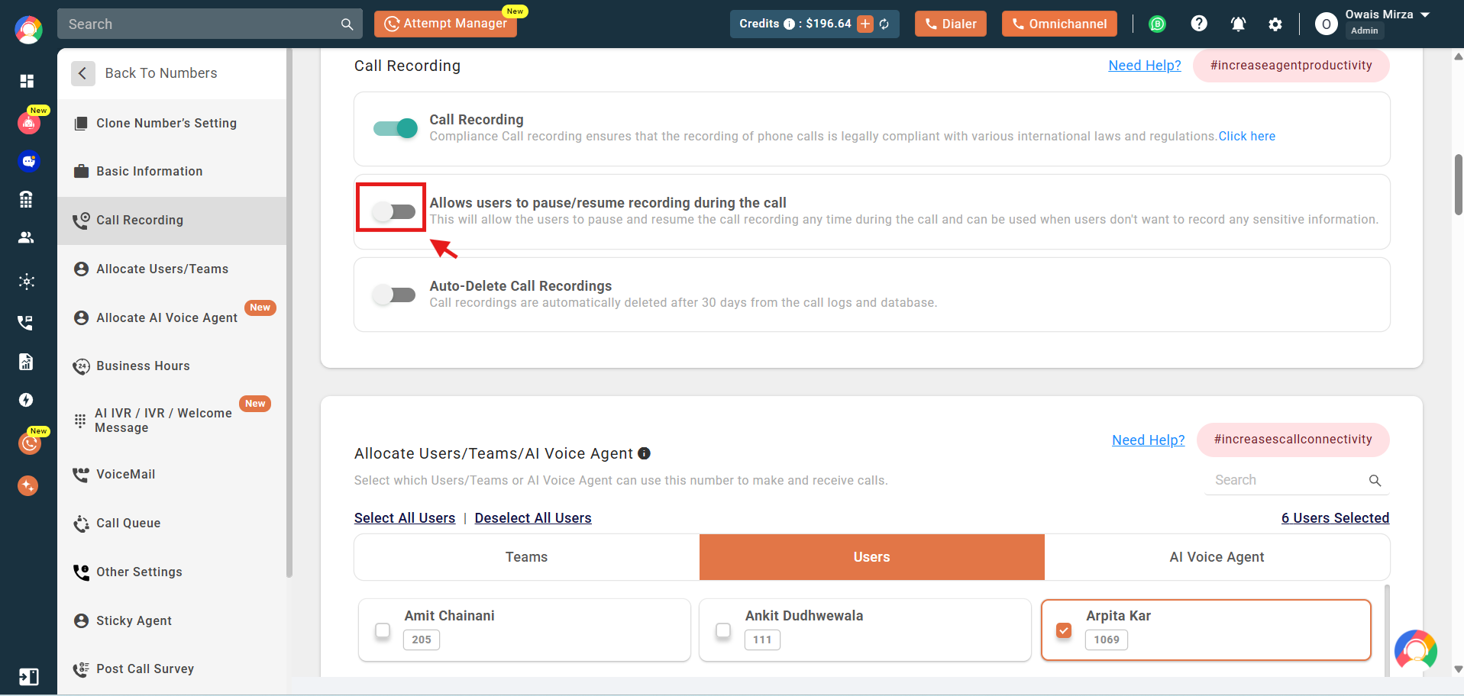Open the robot icon marked New in rail
The height and width of the screenshot is (696, 1464).
29,122
